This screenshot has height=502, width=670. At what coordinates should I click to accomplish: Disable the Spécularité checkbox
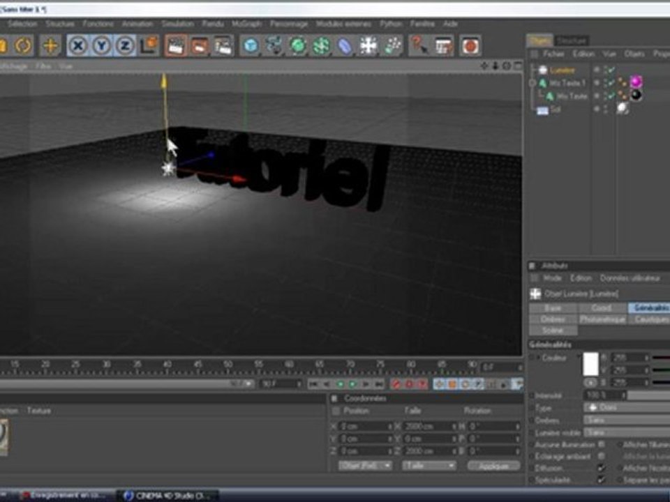click(x=602, y=480)
